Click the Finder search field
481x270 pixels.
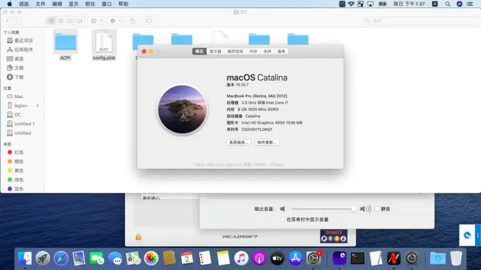(421, 21)
